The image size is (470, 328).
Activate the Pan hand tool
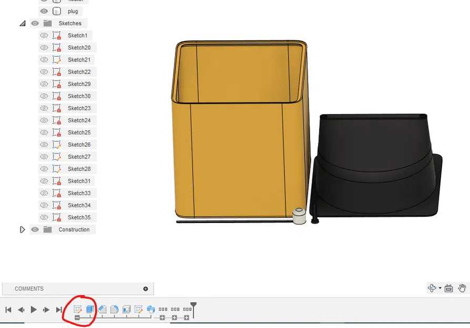462,288
